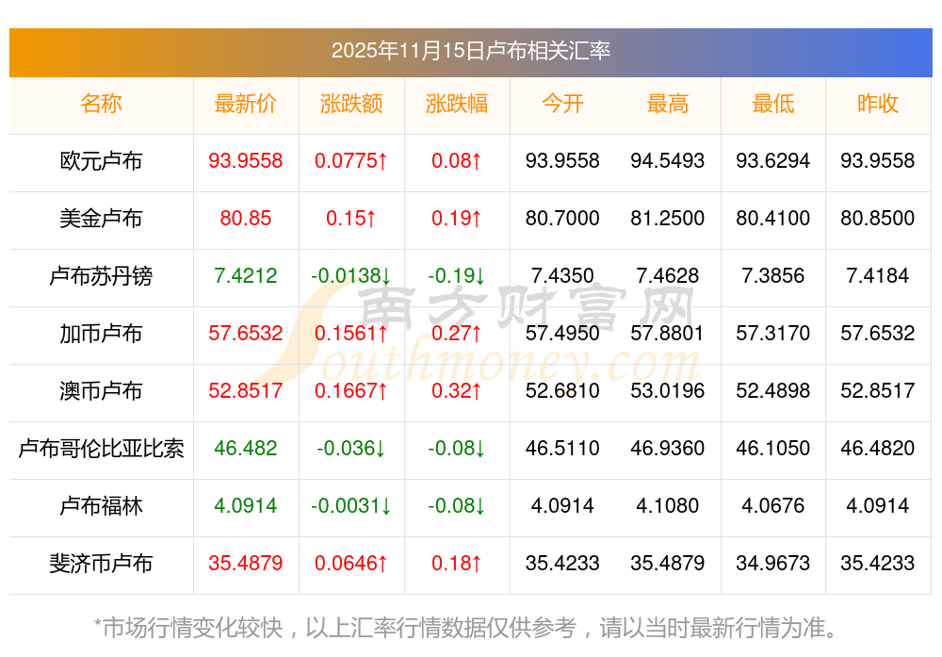This screenshot has height=657, width=942.
Task: Click the 最新价 column header
Action: (246, 104)
